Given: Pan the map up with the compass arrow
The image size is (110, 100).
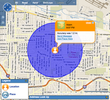Looking at the screenshot, I should tap(8, 5).
